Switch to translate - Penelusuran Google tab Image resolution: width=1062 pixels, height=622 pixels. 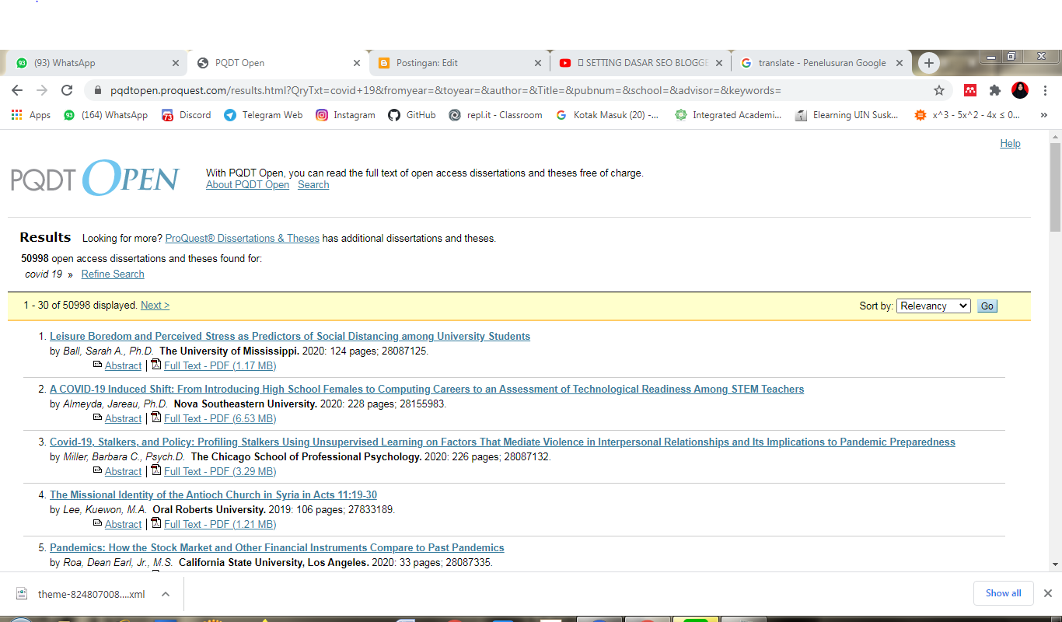tap(822, 63)
